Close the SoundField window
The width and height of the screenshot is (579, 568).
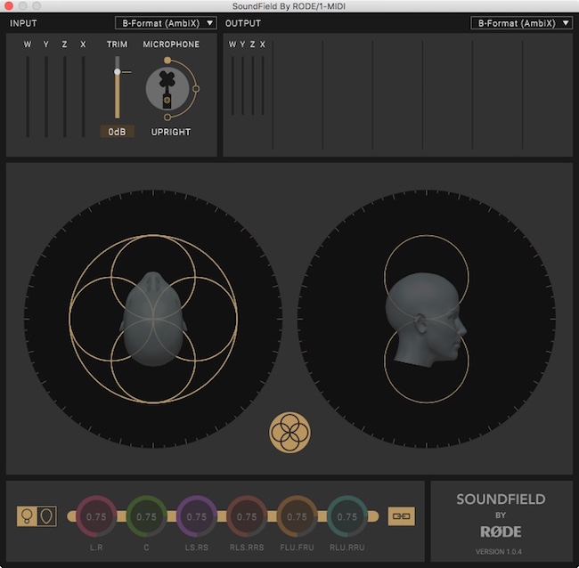pyautogui.click(x=8, y=6)
